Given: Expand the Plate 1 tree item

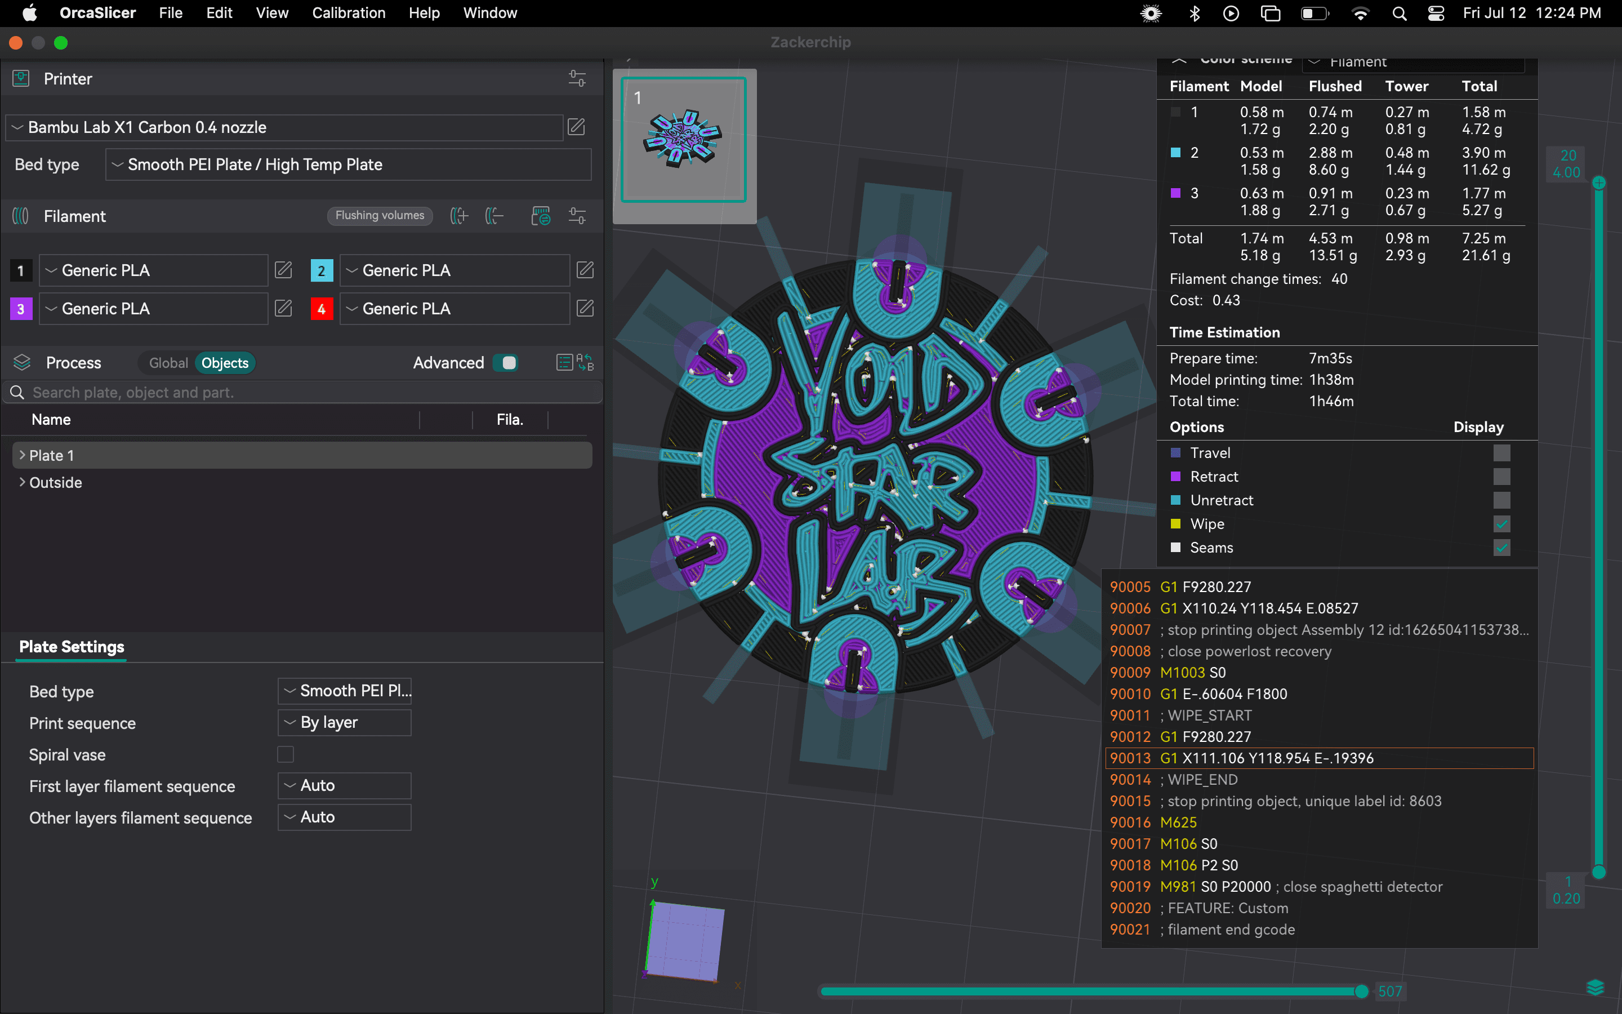Looking at the screenshot, I should [22, 455].
